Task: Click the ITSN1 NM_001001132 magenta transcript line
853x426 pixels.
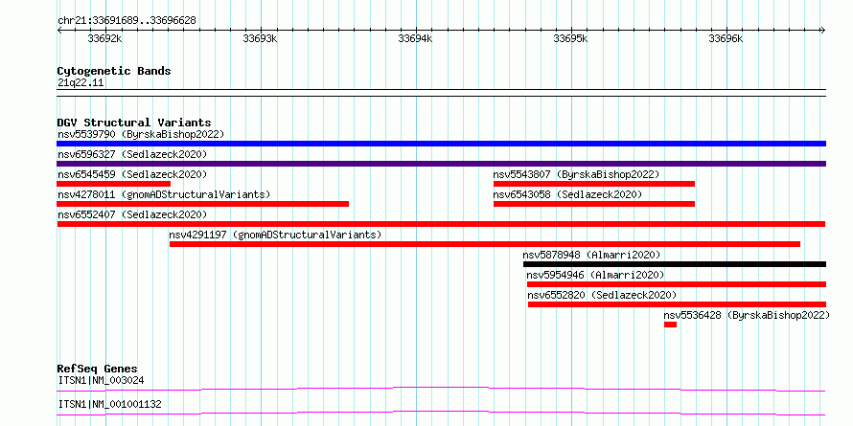Action: 441,413
